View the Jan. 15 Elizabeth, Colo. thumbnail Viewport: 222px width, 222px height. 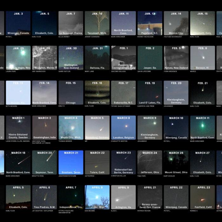pyautogui.click(x=202, y=23)
